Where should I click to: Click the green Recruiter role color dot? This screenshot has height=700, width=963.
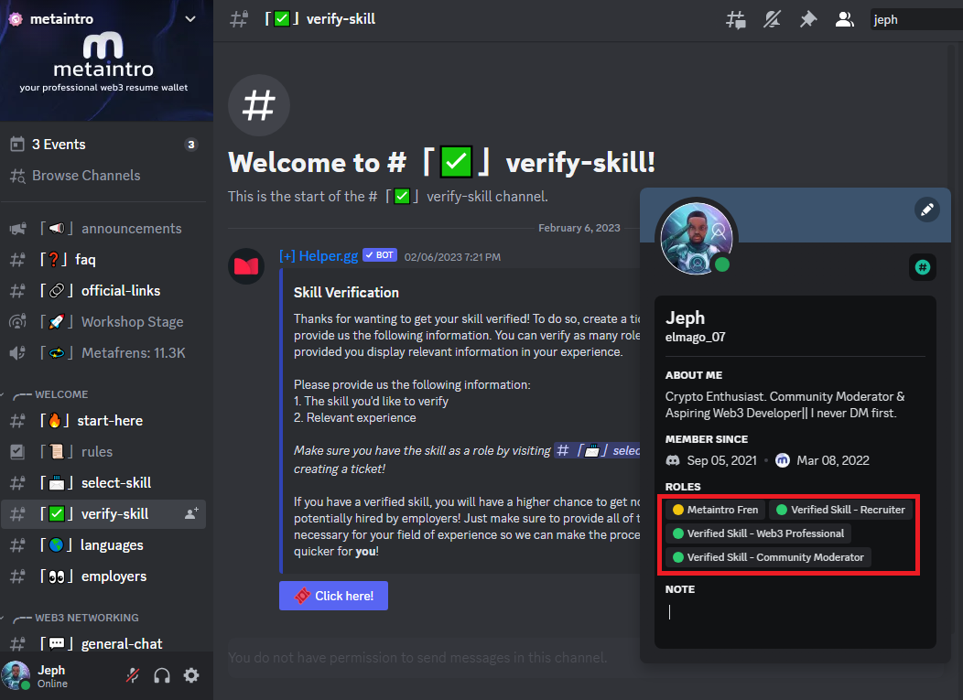tap(782, 510)
